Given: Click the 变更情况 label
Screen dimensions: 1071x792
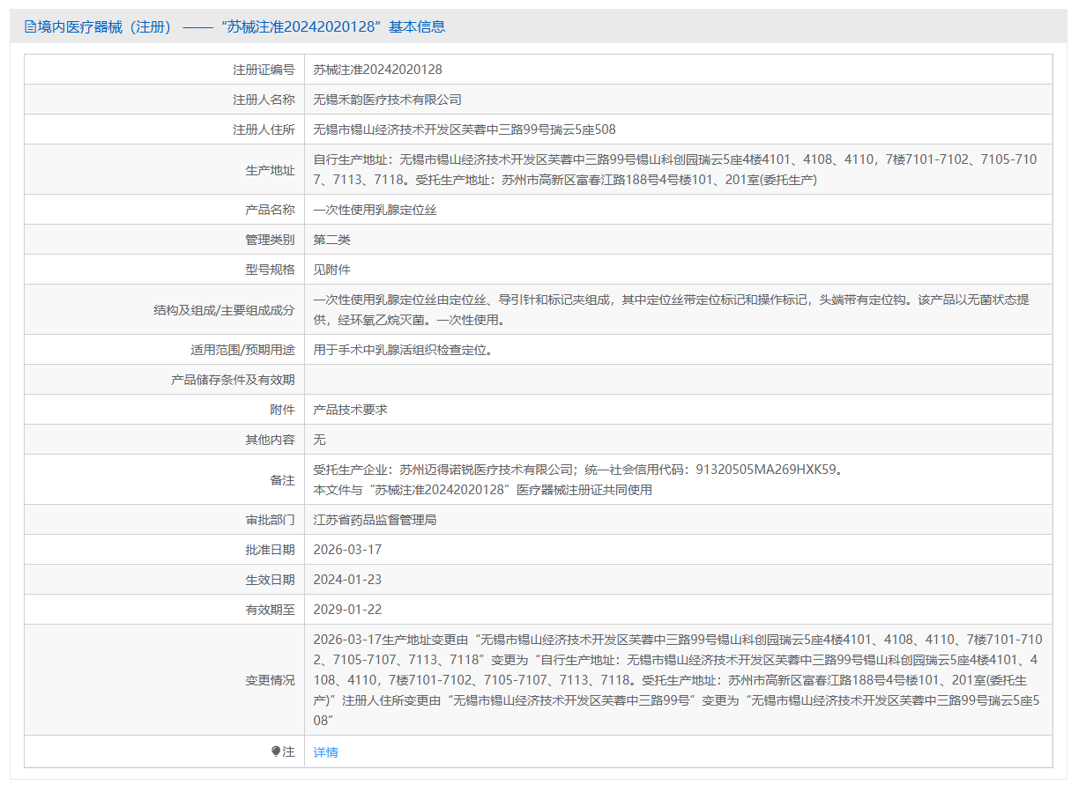Looking at the screenshot, I should click(270, 680).
